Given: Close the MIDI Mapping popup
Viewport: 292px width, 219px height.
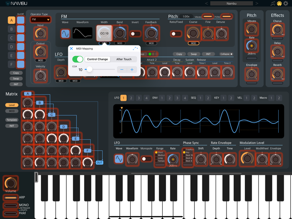Looking at the screenshot, I should coord(71,48).
